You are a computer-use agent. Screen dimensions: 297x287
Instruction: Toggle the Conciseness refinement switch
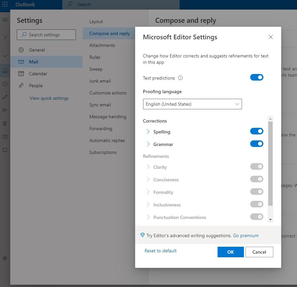(257, 179)
